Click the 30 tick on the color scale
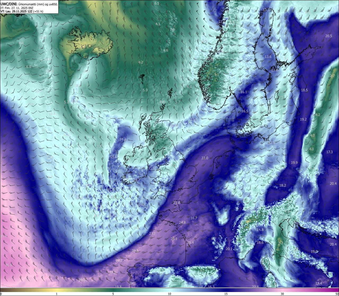The image size is (339, 296). pos(282,294)
